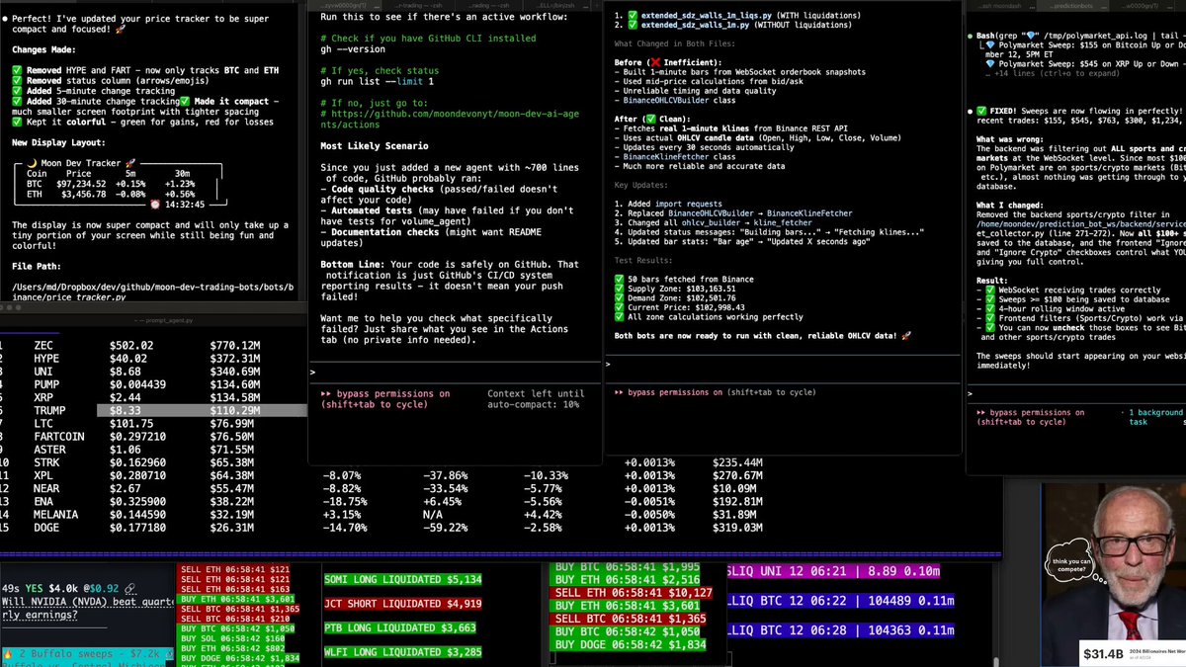
Task: Click the prompt input in the GitHub workflow terminal
Action: 455,373
